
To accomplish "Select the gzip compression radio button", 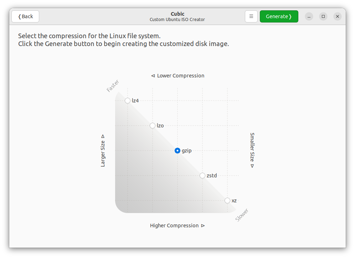I will tap(177, 151).
